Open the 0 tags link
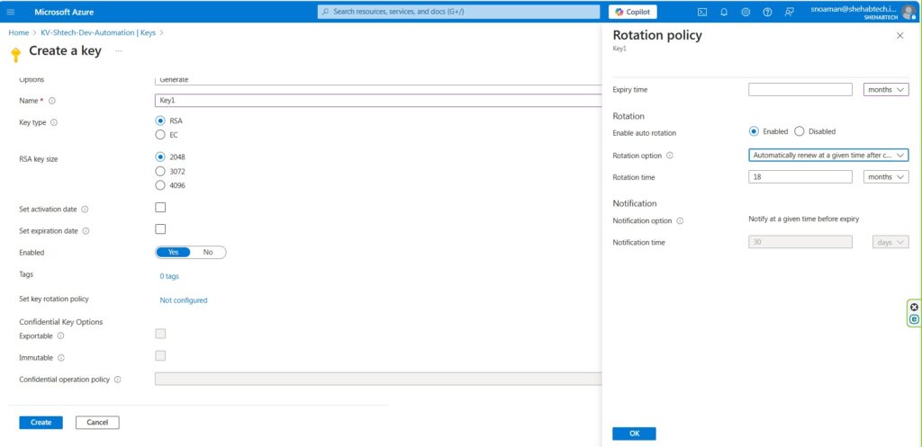Screen dimensions: 922x447 [169, 276]
